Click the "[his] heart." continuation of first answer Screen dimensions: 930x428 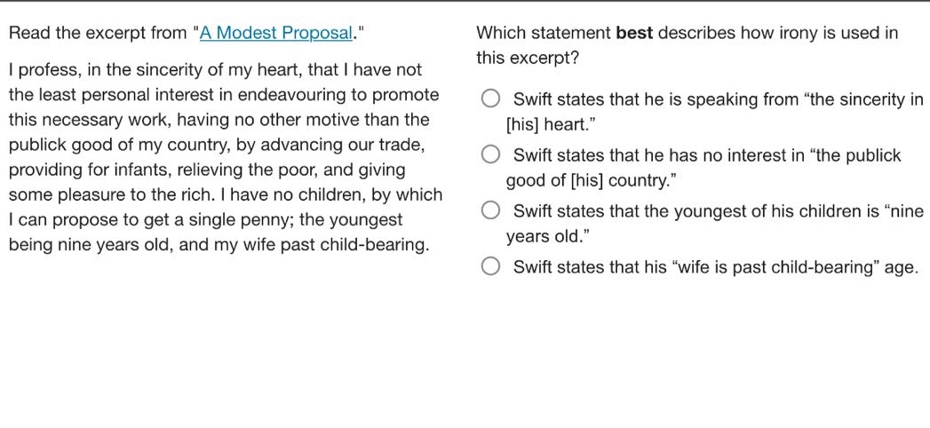pyautogui.click(x=551, y=125)
